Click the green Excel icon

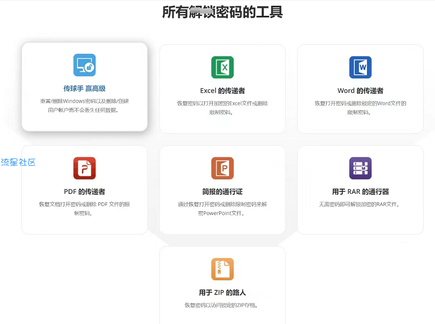coord(222,67)
